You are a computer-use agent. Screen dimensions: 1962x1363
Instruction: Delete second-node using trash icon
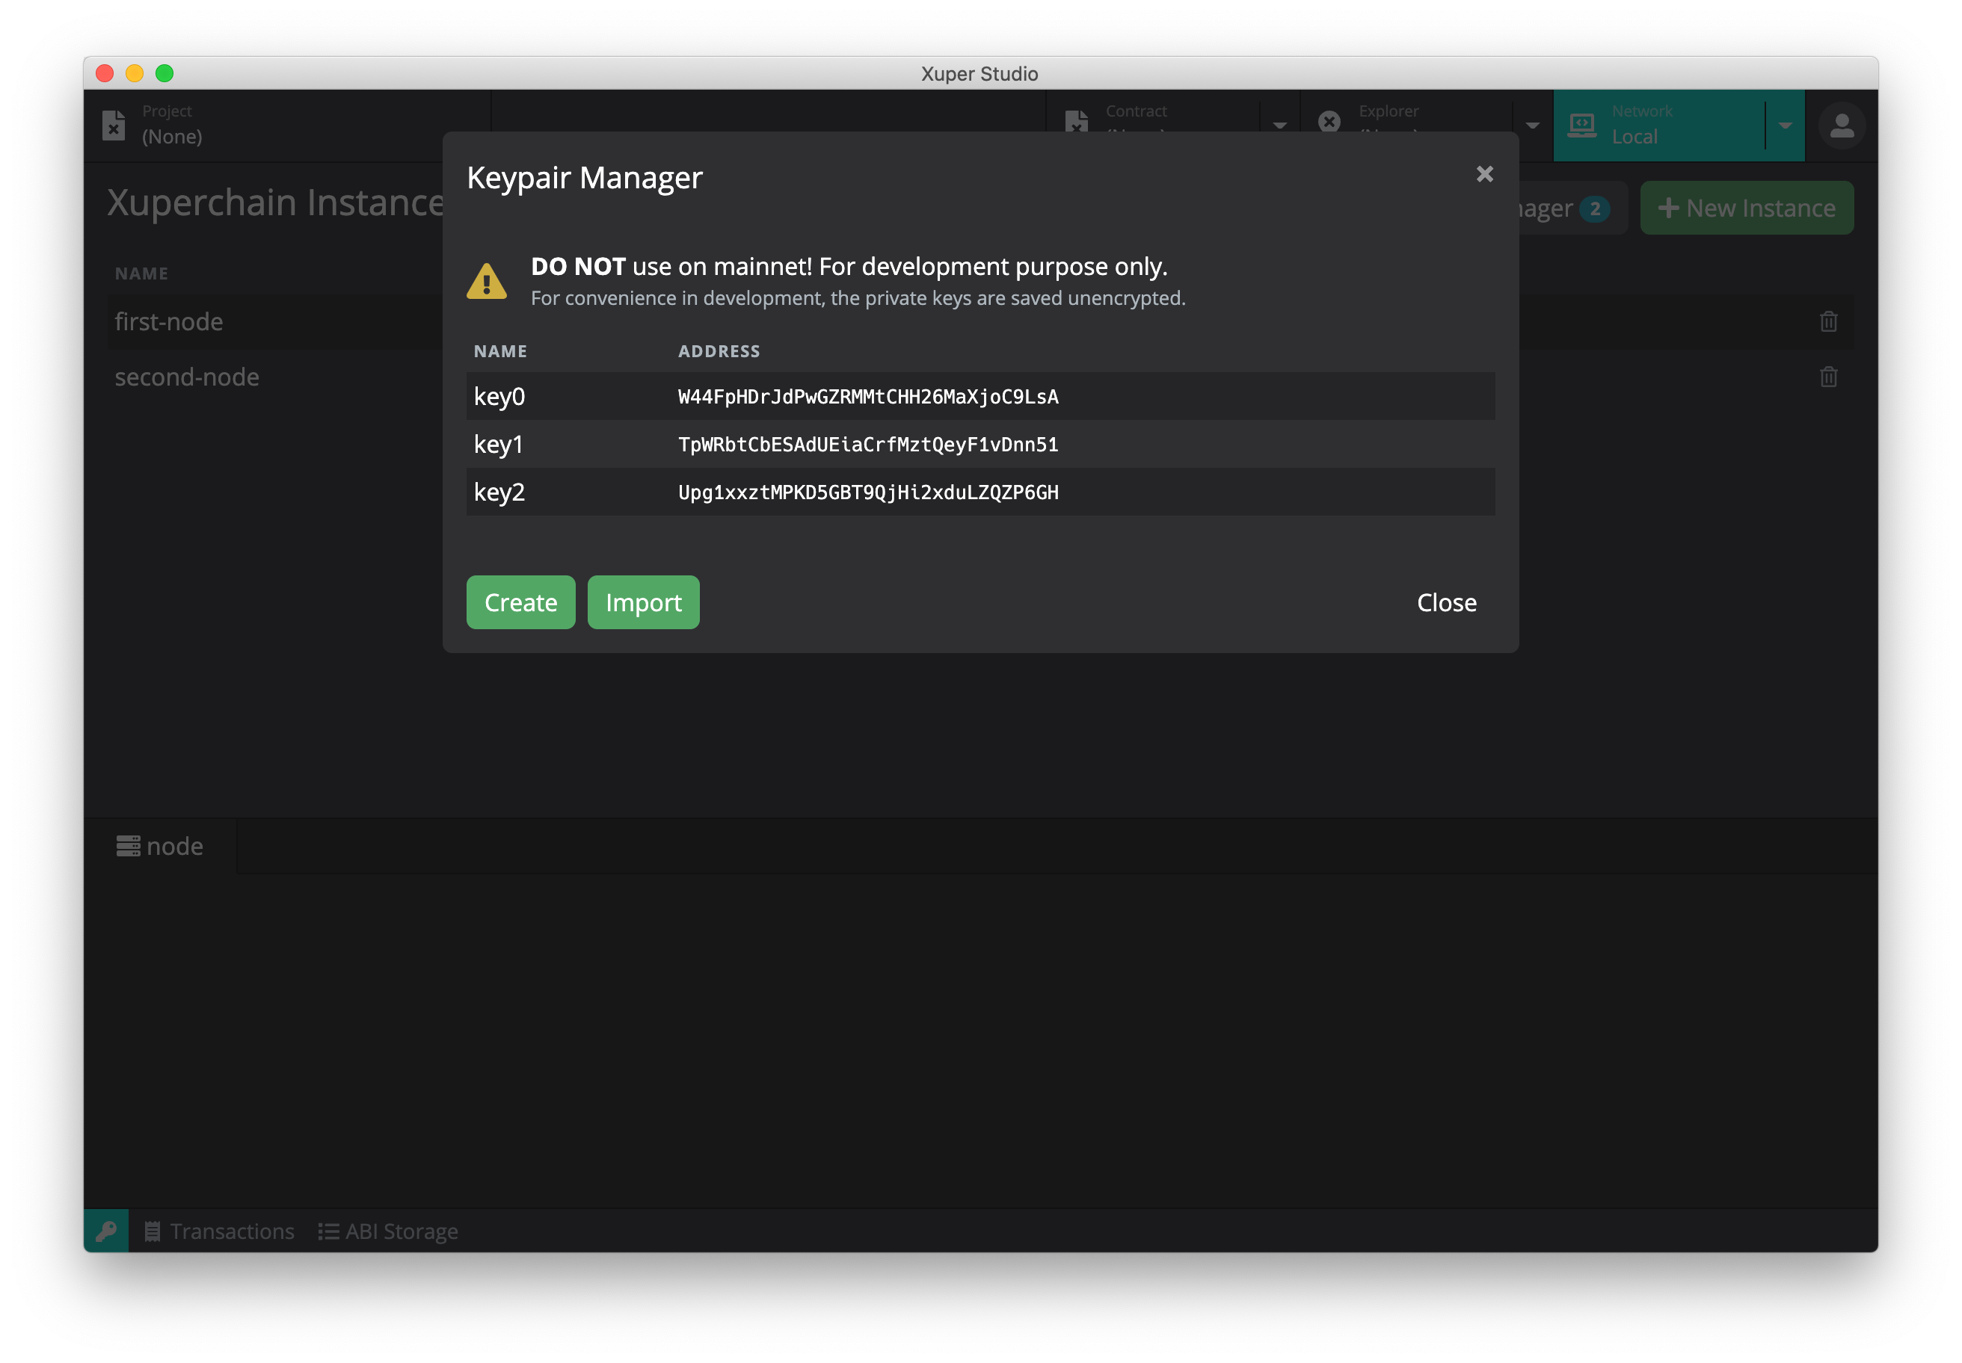[1828, 377]
